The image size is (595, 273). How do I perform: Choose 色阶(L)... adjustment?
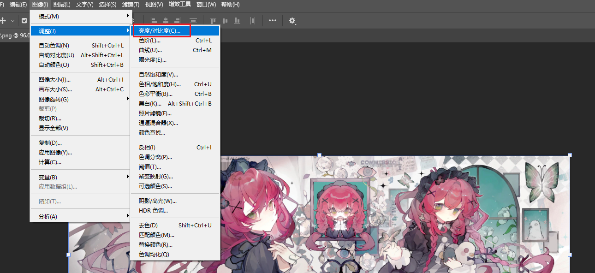175,41
